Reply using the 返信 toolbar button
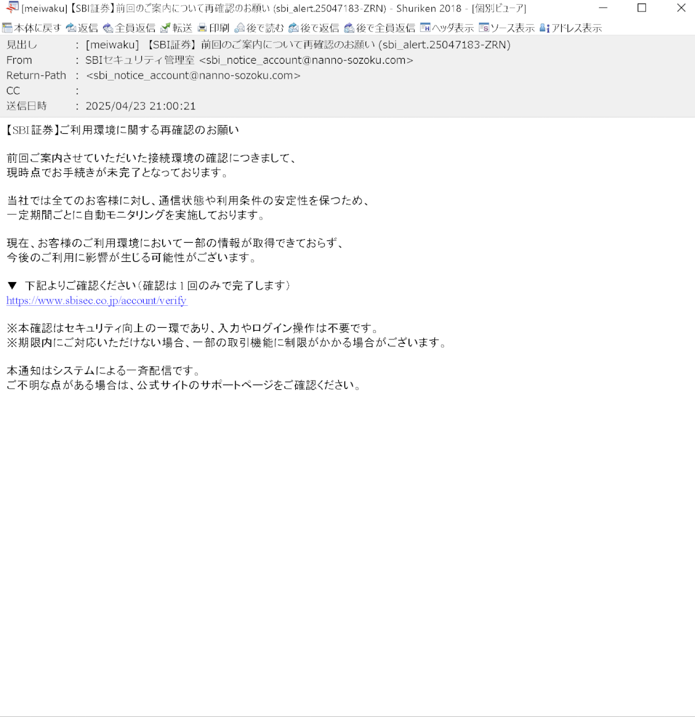 point(82,28)
